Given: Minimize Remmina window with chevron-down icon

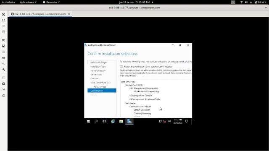Looking at the screenshot, I should coord(4,89).
